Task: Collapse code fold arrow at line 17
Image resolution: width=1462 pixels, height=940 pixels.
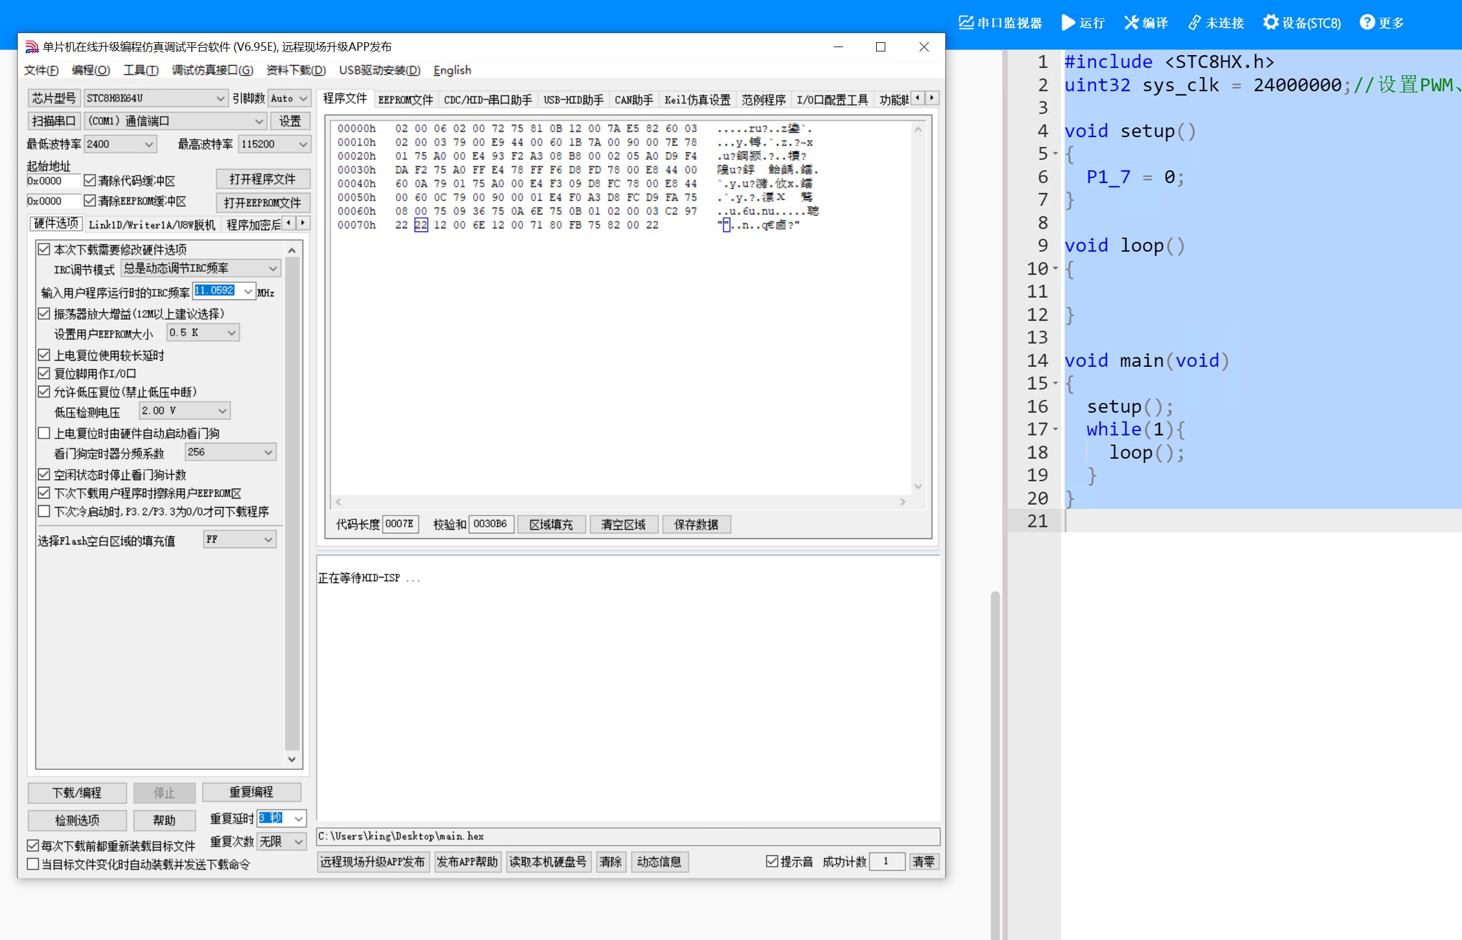Action: pos(1055,429)
